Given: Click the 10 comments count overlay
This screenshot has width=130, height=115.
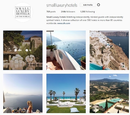Looking at the screenshot, I should [30, 50].
